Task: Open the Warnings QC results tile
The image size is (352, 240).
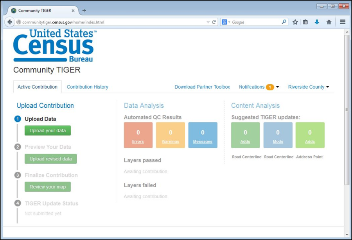Action: coord(171,135)
